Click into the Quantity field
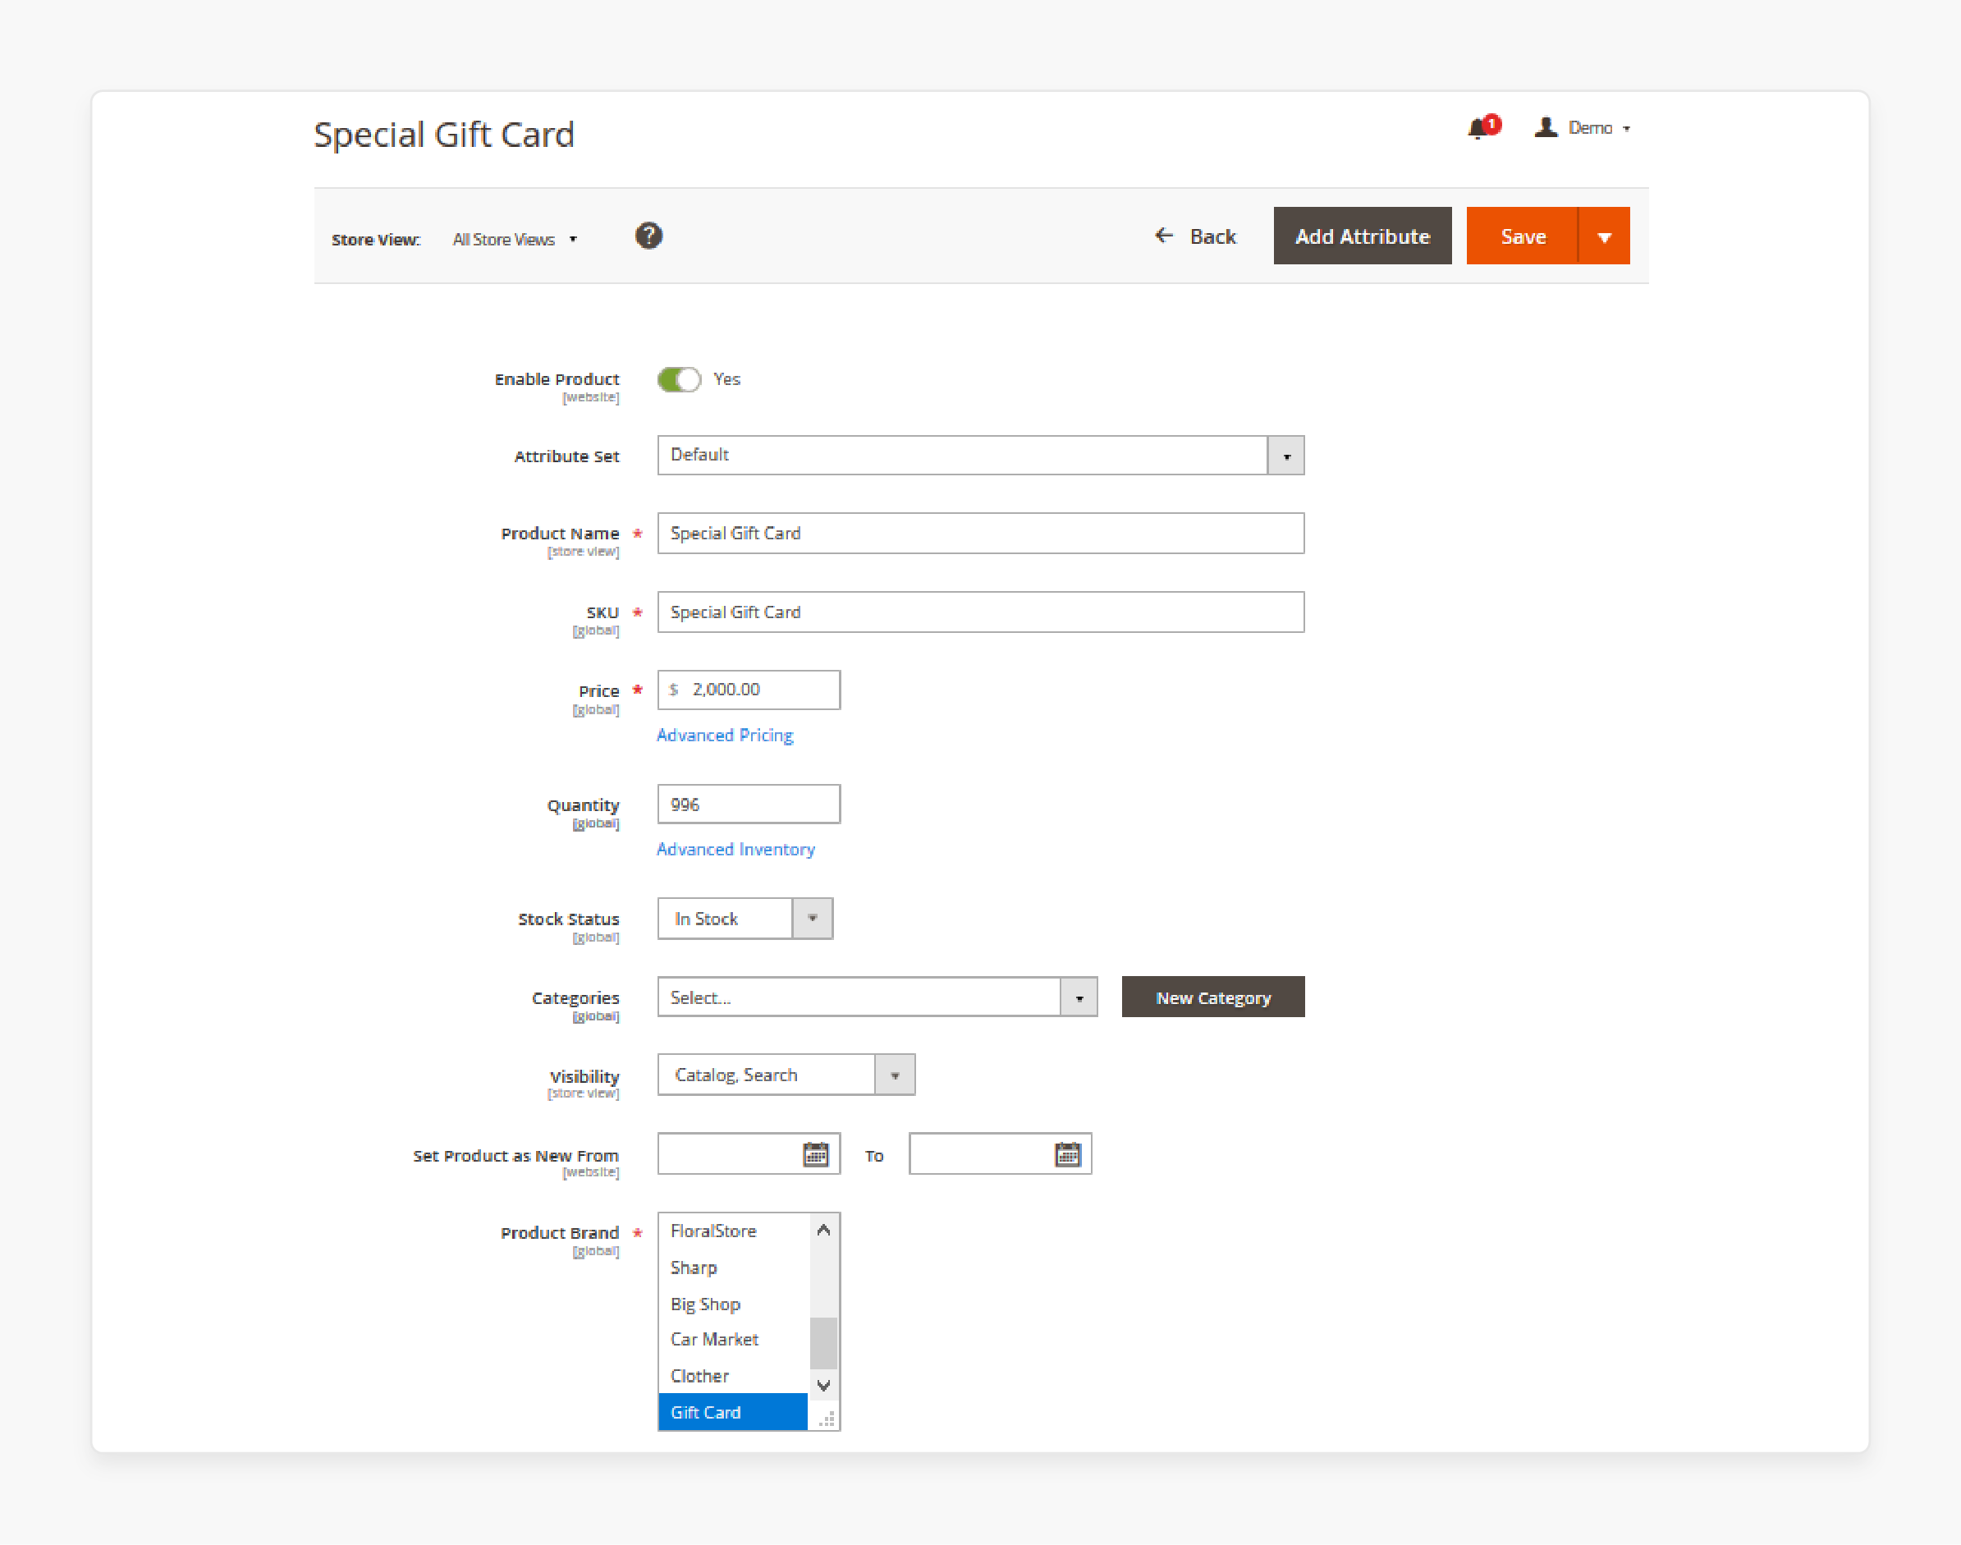 coord(749,805)
